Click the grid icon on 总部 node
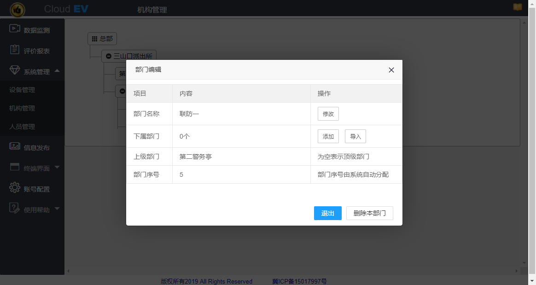The width and height of the screenshot is (536, 285). pyautogui.click(x=95, y=39)
